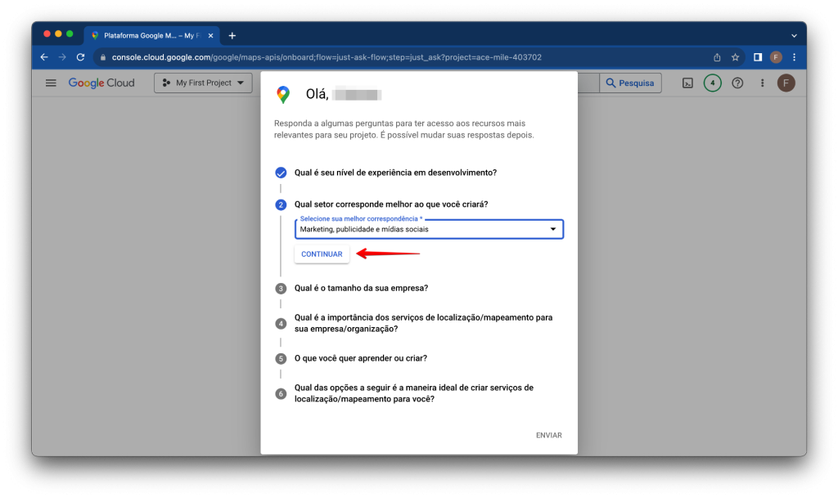
Task: Open the sector selection dropdown
Action: pyautogui.click(x=429, y=229)
